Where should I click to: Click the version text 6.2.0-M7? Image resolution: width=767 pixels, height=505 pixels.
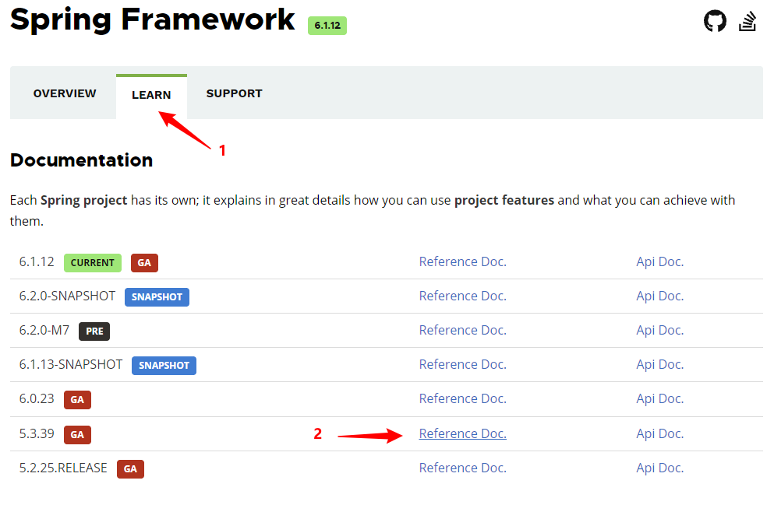(44, 330)
